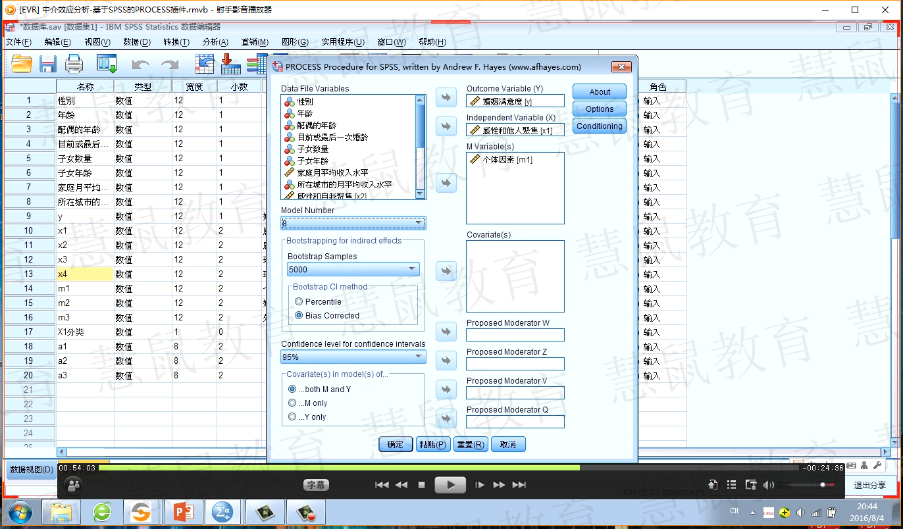Open the 转换(T) menu
This screenshot has height=529, width=903.
click(x=176, y=42)
